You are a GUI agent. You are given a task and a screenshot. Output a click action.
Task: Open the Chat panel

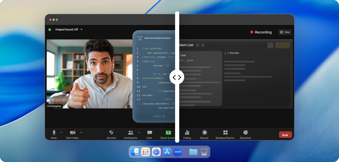click(x=149, y=135)
